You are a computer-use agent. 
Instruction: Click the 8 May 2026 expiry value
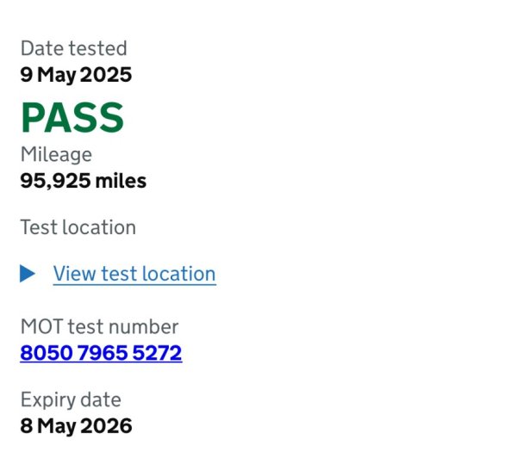tap(76, 426)
